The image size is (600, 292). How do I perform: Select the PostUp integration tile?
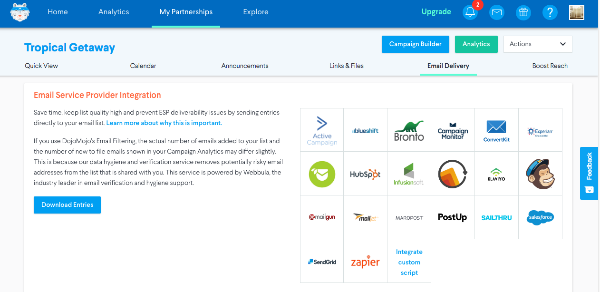(x=453, y=217)
